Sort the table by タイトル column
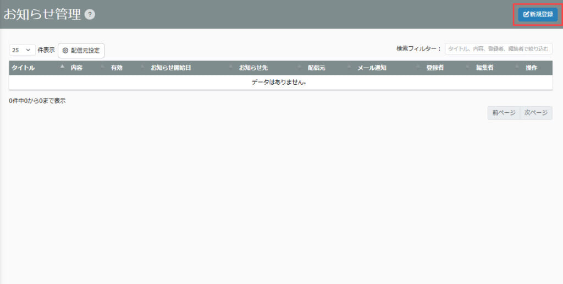563x284 pixels. (23, 68)
